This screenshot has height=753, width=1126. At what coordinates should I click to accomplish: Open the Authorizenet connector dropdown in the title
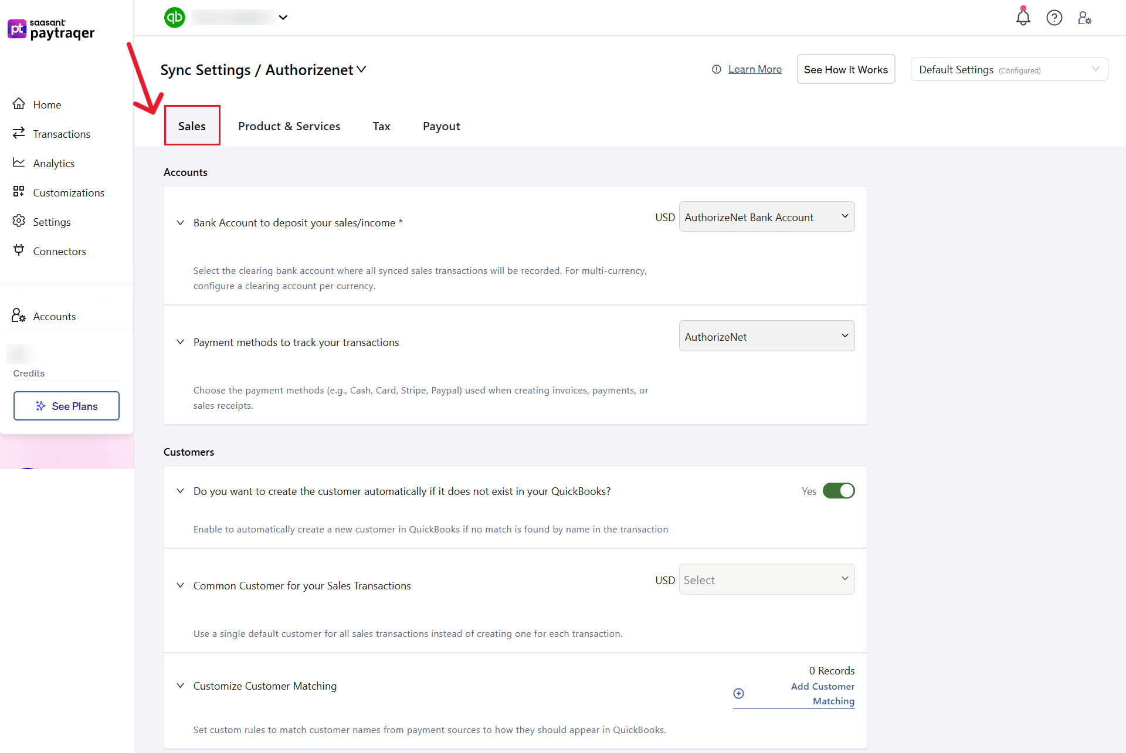tap(362, 69)
